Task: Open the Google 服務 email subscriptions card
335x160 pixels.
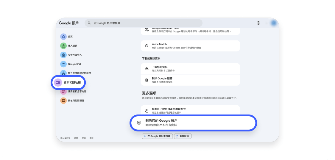Action: tap(190, 31)
